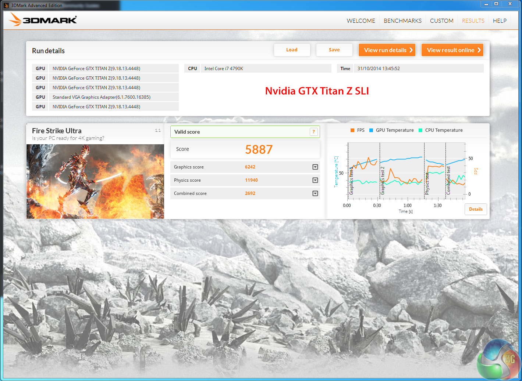522x381 pixels.
Task: Click the Graphics score label
Action: [x=189, y=167]
